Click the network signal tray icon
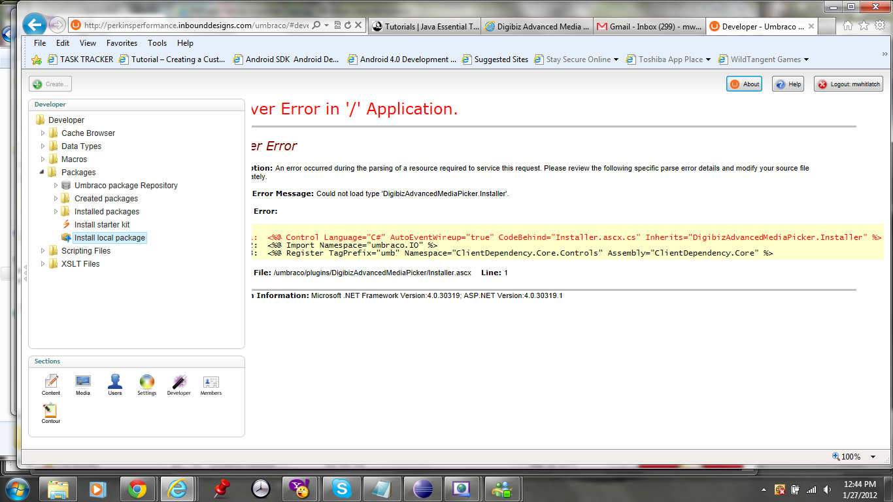 (x=811, y=489)
